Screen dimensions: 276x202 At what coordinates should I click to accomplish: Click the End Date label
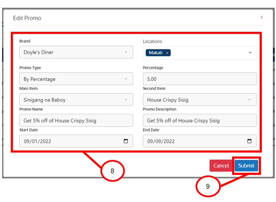pyautogui.click(x=151, y=130)
